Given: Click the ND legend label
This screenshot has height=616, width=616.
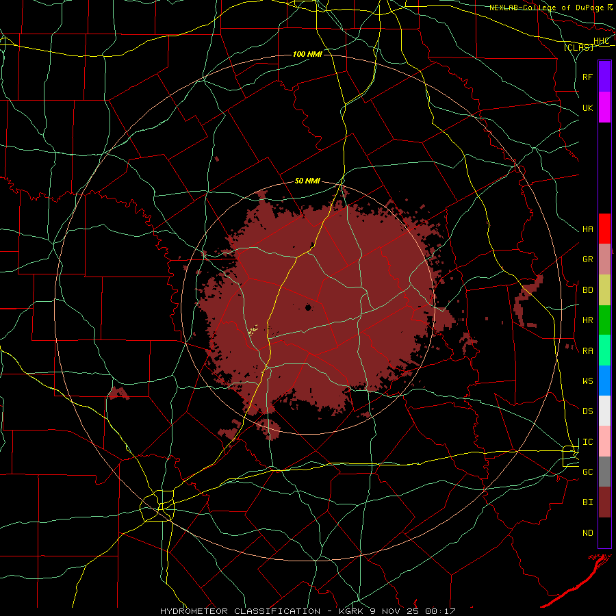Looking at the screenshot, I should click(588, 533).
